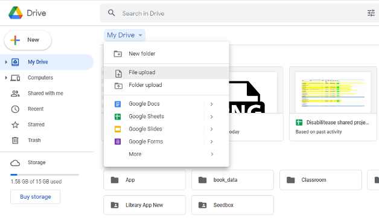Click 'Disabilitease shared proje...' file name
The height and width of the screenshot is (221, 379).
(x=338, y=123)
